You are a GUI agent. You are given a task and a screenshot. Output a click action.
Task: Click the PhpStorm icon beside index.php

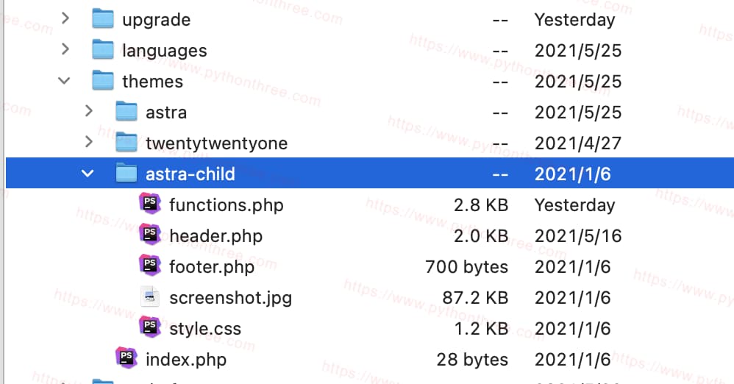pyautogui.click(x=127, y=358)
